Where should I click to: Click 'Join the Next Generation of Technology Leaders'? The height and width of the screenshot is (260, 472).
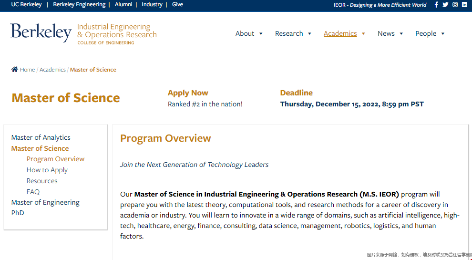pyautogui.click(x=194, y=165)
